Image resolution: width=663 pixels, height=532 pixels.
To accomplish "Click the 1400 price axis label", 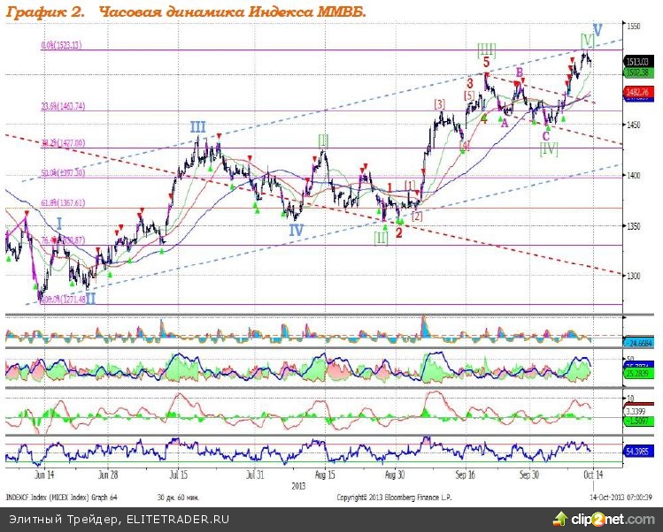I will point(635,175).
